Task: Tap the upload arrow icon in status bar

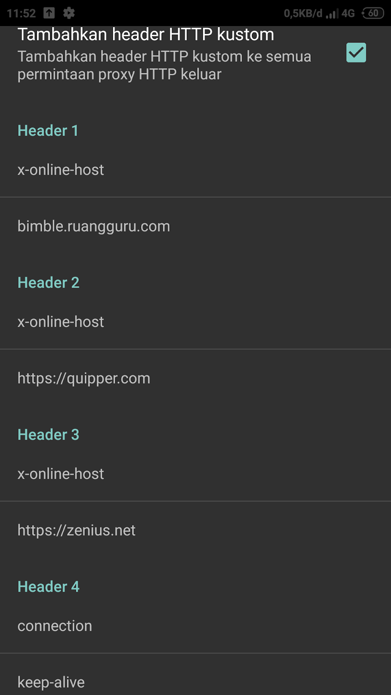Action: pos(49,13)
